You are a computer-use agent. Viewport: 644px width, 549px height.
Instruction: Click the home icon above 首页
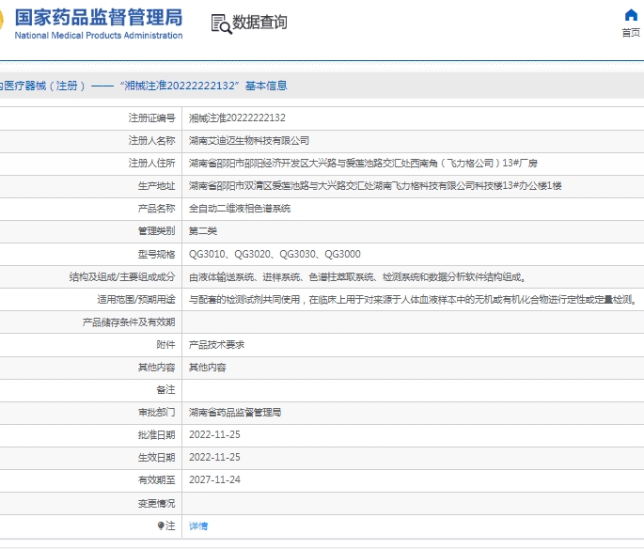click(631, 15)
